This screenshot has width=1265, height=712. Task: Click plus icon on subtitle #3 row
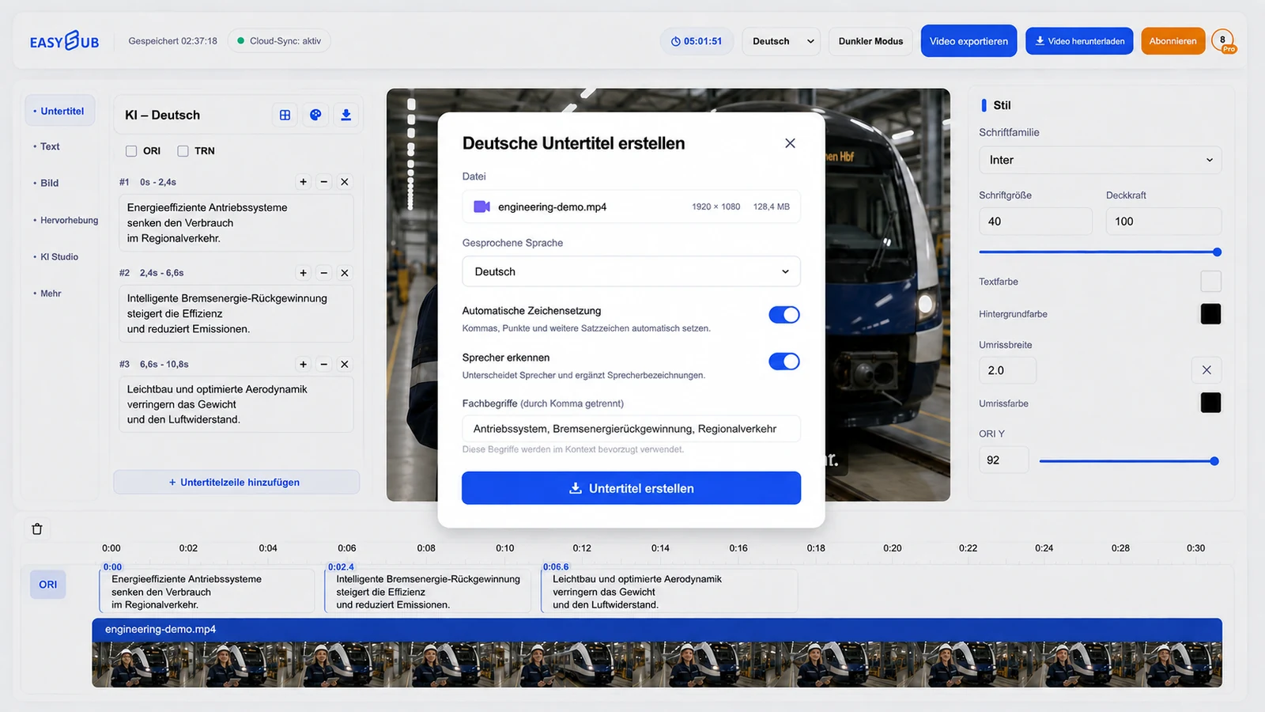point(303,365)
